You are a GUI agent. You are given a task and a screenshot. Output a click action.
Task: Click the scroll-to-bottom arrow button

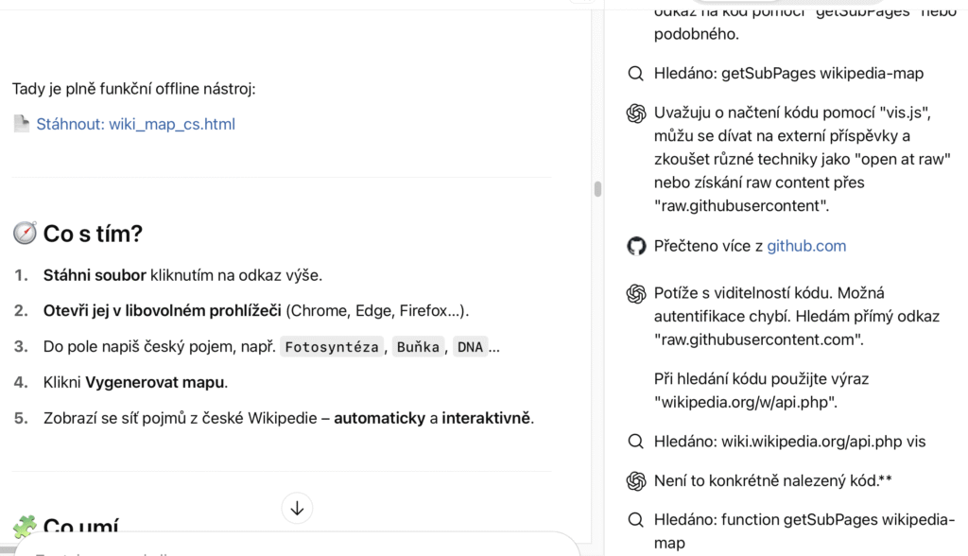click(x=297, y=508)
